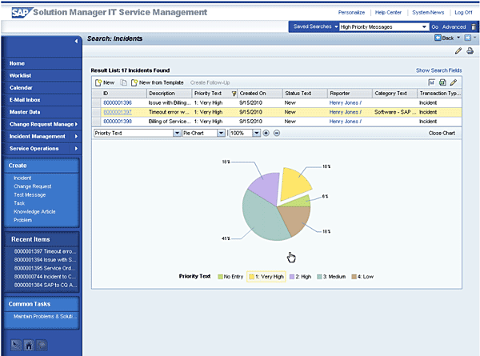Click the filter icon in Priority Text column
Image resolution: width=480 pixels, height=356 pixels.
tap(234, 94)
